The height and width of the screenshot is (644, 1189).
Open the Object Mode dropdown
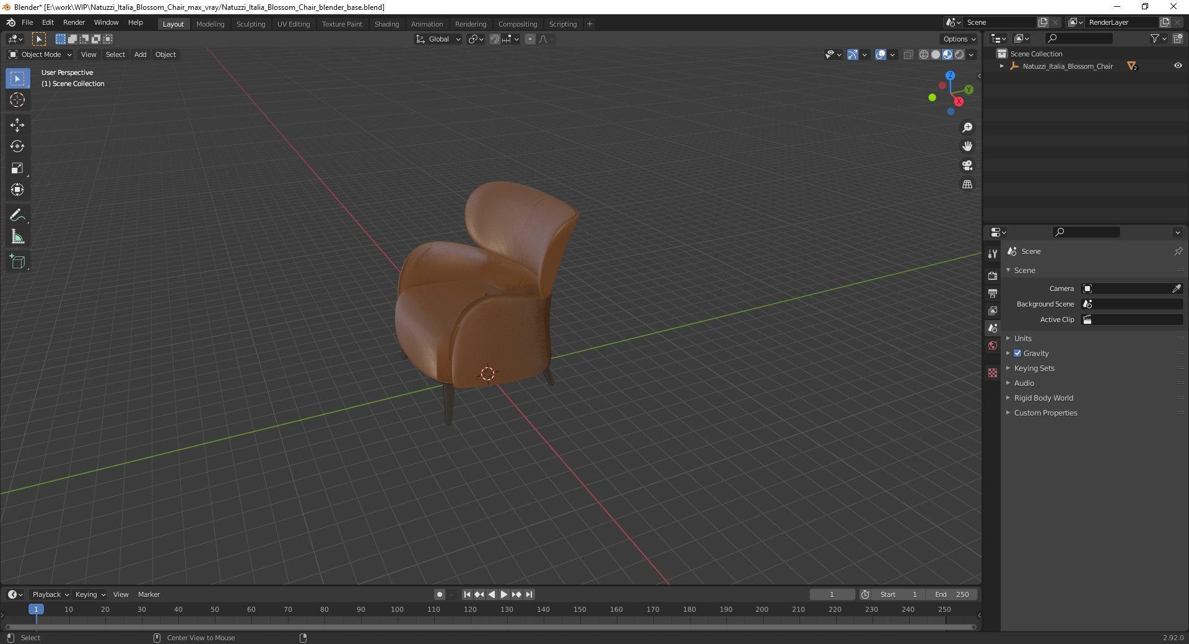[x=40, y=54]
